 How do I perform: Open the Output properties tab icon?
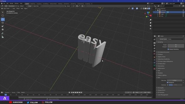coord(154,46)
